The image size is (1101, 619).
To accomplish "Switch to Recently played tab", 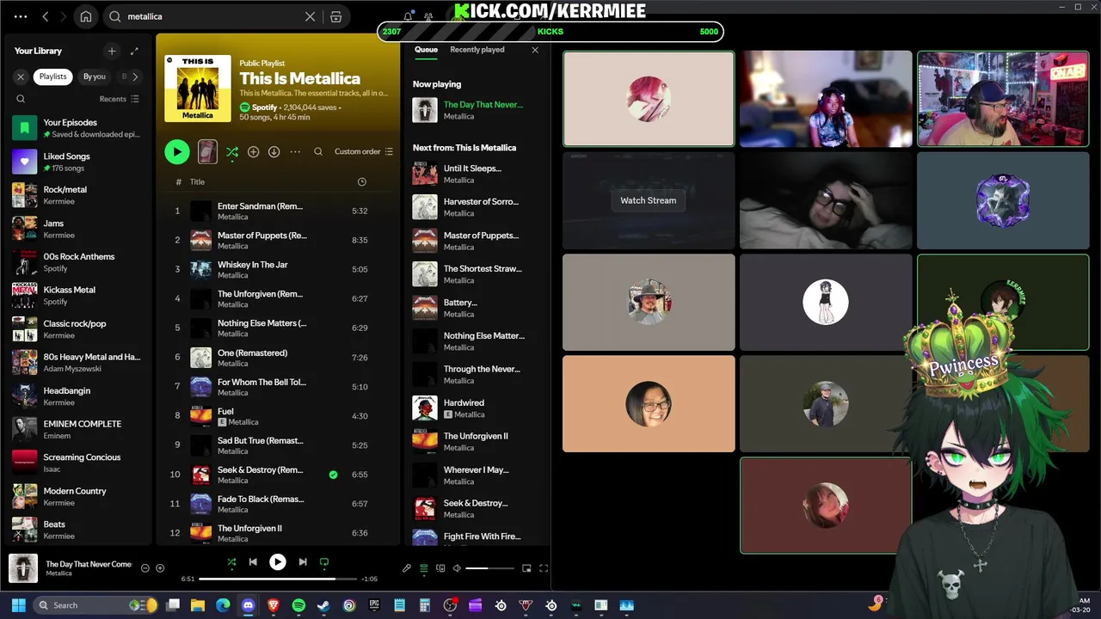I will (477, 50).
